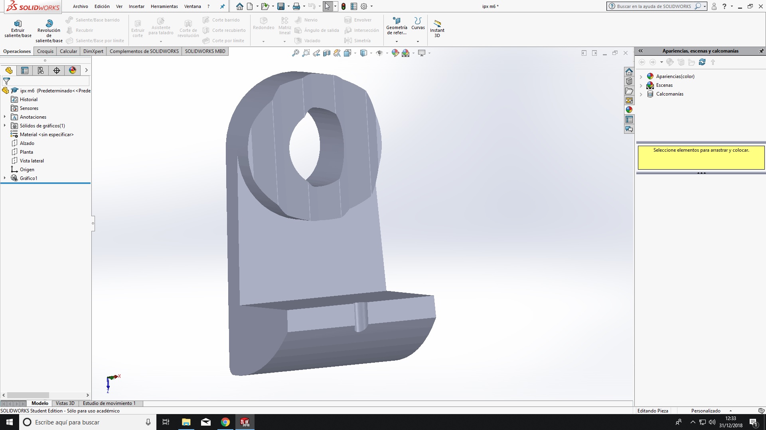Click the feature tree horizontal scrollbar
766x430 pixels.
tap(28, 395)
